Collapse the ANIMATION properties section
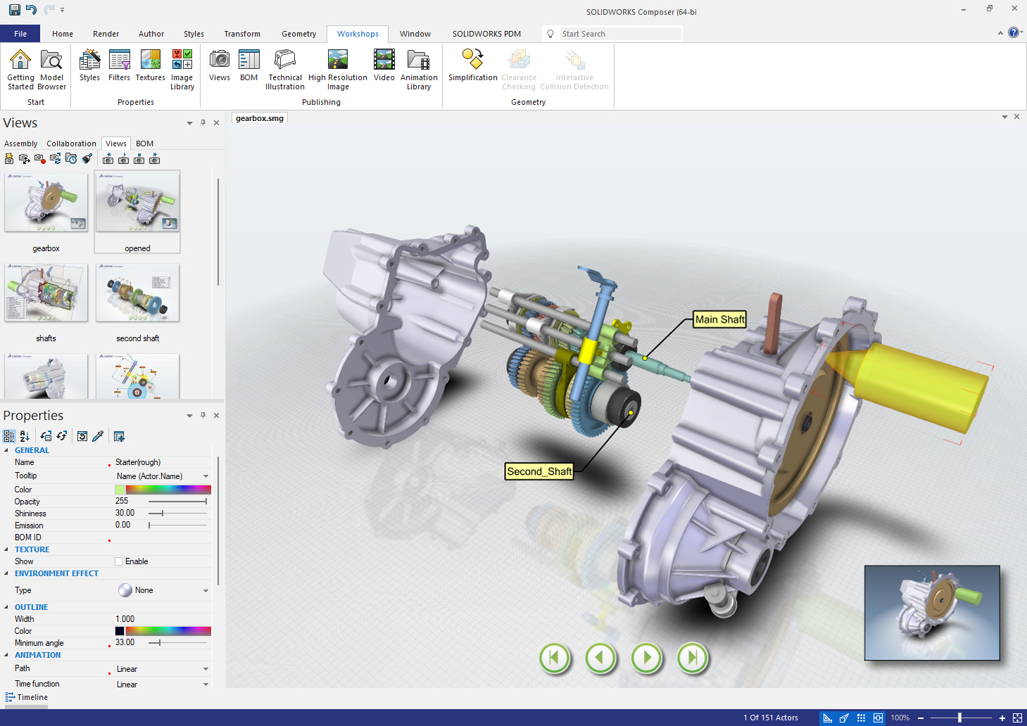The image size is (1027, 726). point(7,655)
